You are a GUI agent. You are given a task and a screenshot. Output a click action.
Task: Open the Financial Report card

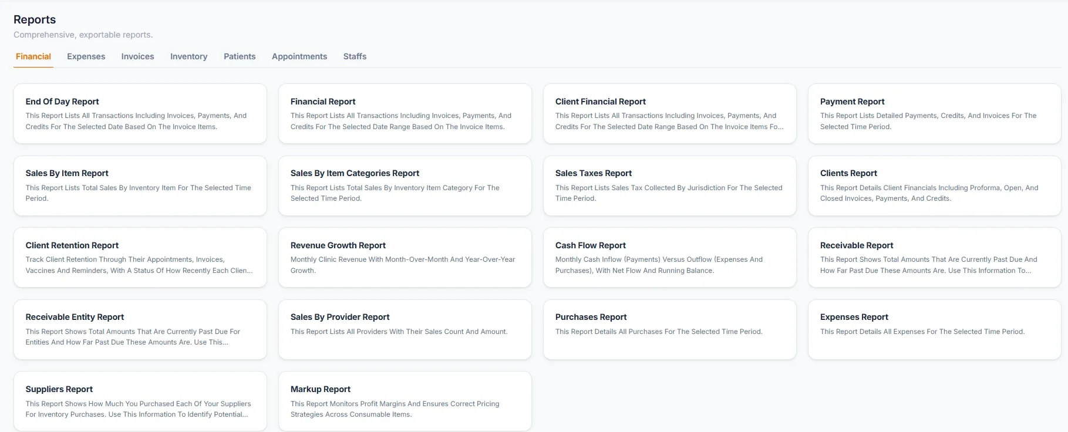[x=405, y=113]
